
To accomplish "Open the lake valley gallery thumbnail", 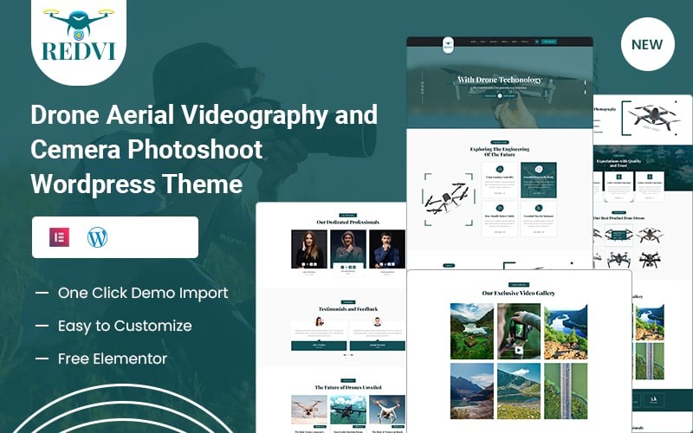I will pyautogui.click(x=472, y=331).
